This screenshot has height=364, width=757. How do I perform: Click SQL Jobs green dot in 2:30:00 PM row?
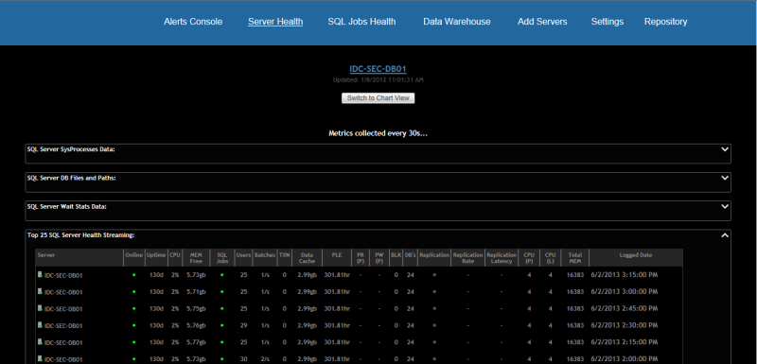222,326
